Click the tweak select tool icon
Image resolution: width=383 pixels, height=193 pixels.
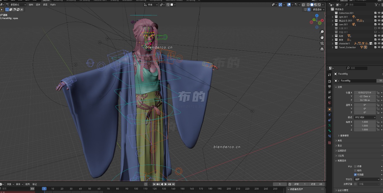[x=2, y=9]
